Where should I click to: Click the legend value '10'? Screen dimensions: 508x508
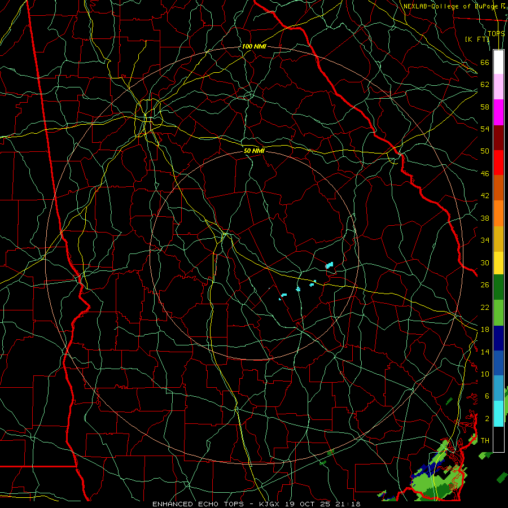[485, 374]
